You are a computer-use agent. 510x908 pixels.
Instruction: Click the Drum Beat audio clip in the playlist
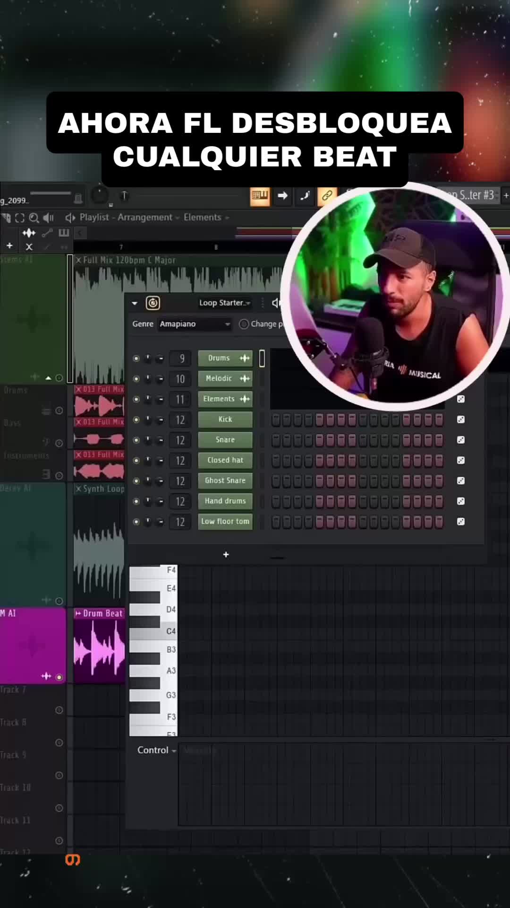[x=99, y=646]
